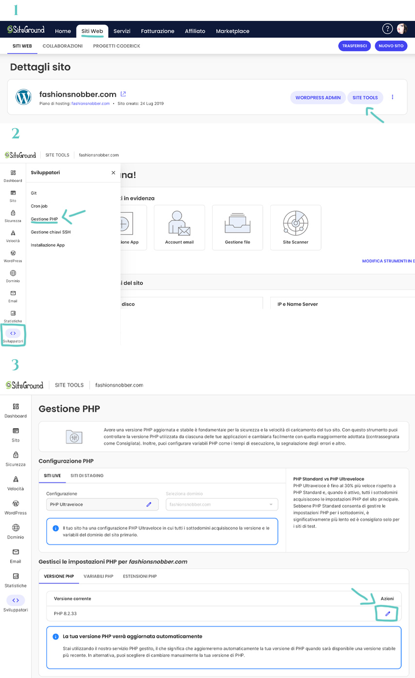Expand the Seleziona dominio dropdown
415x678 pixels.
222,504
